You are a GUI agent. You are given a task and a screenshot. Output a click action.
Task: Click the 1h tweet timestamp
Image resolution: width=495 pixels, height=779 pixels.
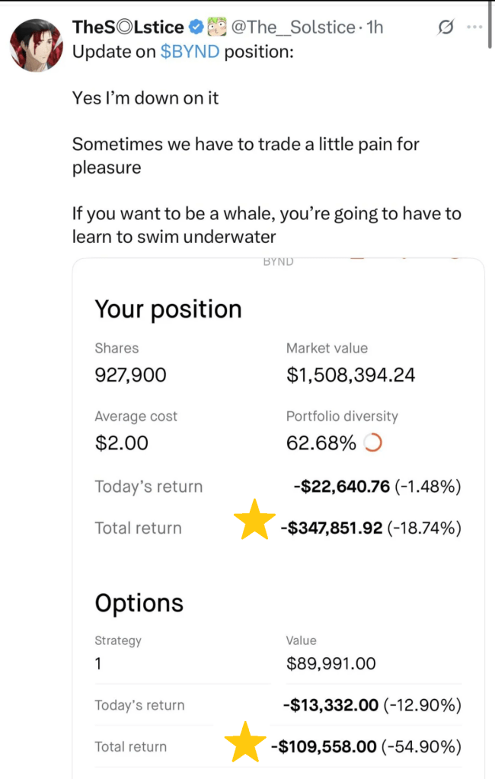click(x=375, y=28)
